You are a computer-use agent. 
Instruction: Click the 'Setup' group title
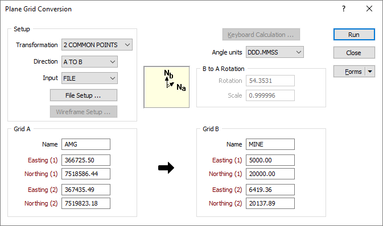(22, 29)
